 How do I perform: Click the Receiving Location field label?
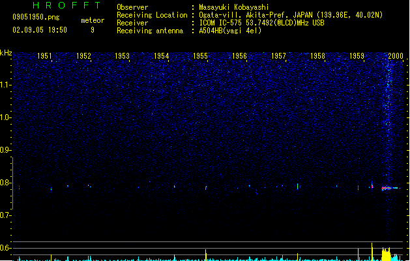pos(152,15)
